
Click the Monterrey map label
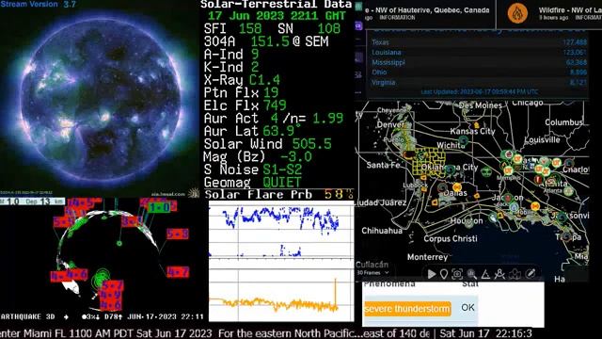427,257
